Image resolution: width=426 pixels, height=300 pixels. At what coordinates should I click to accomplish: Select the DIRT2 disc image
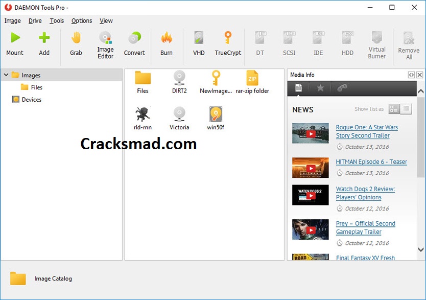179,78
